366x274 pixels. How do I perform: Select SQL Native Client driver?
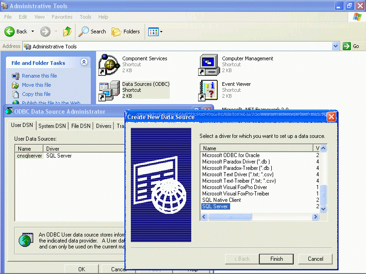221,200
